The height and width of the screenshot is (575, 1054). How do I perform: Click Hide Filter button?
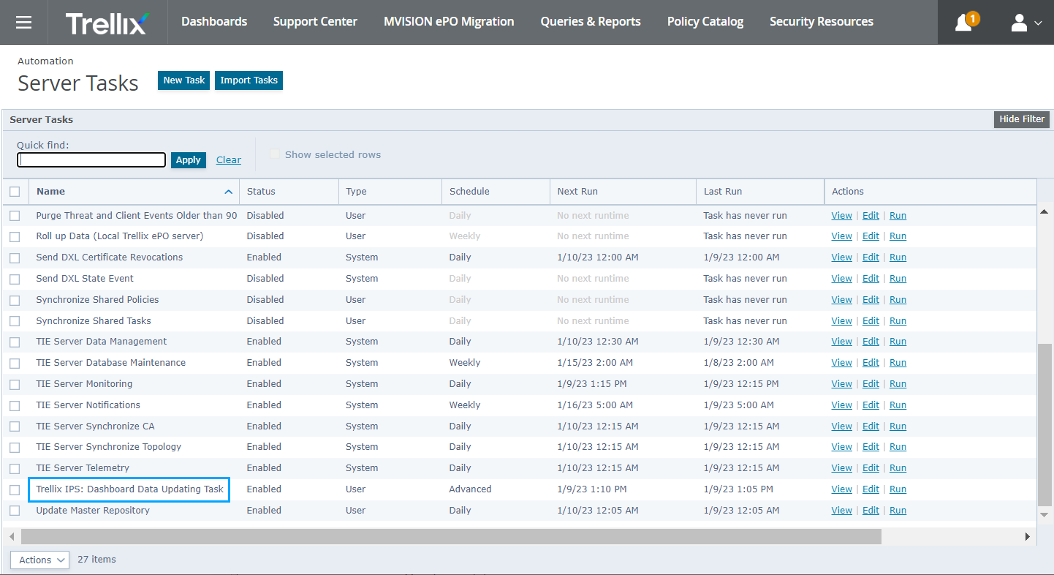pos(1022,119)
